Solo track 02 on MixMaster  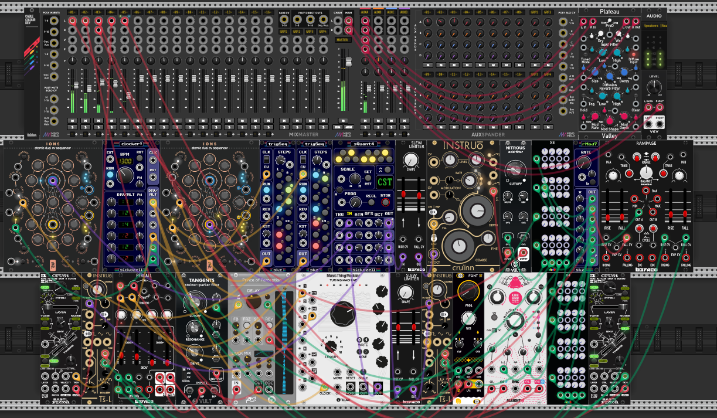coord(86,127)
